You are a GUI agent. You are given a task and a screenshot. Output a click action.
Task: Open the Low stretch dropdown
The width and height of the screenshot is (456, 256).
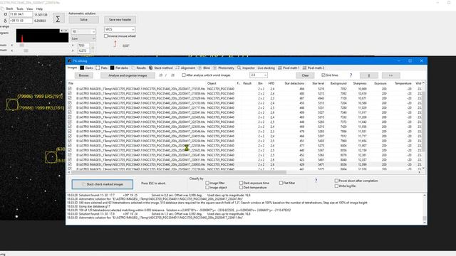tap(83, 38)
